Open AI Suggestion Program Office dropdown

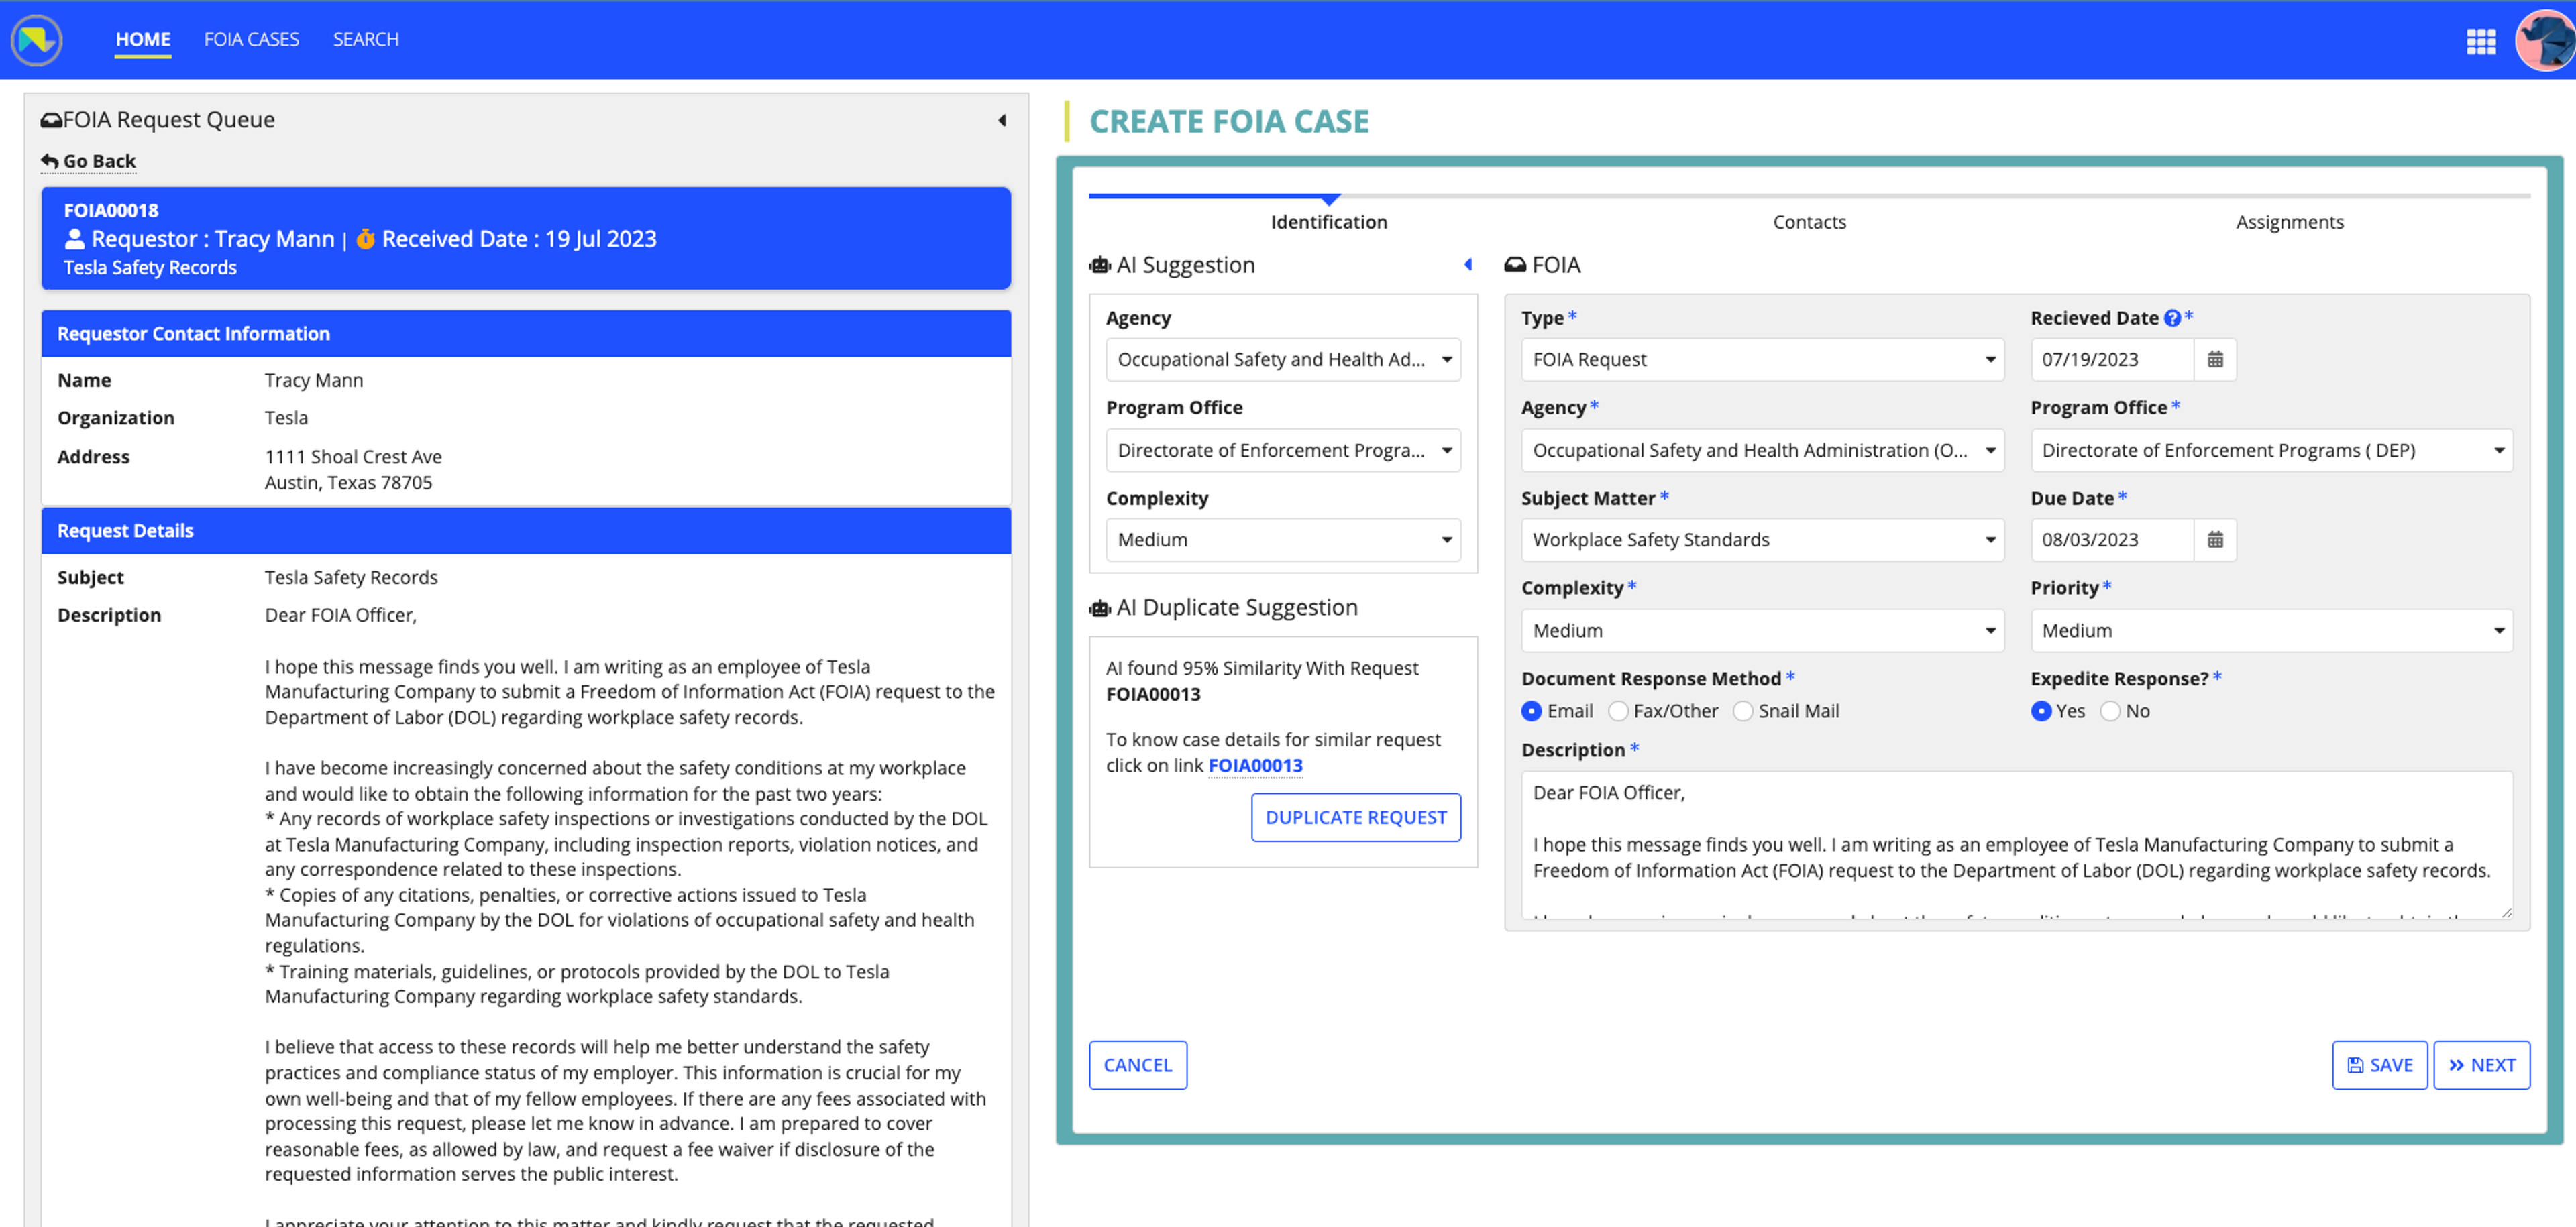click(x=1283, y=451)
